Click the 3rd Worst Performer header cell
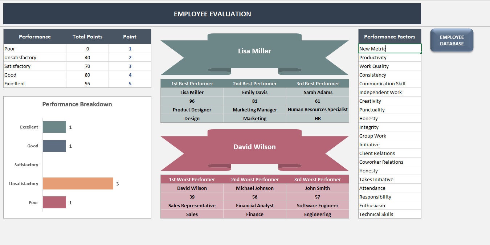Viewport: 490px width, 245px height. pyautogui.click(x=318, y=179)
